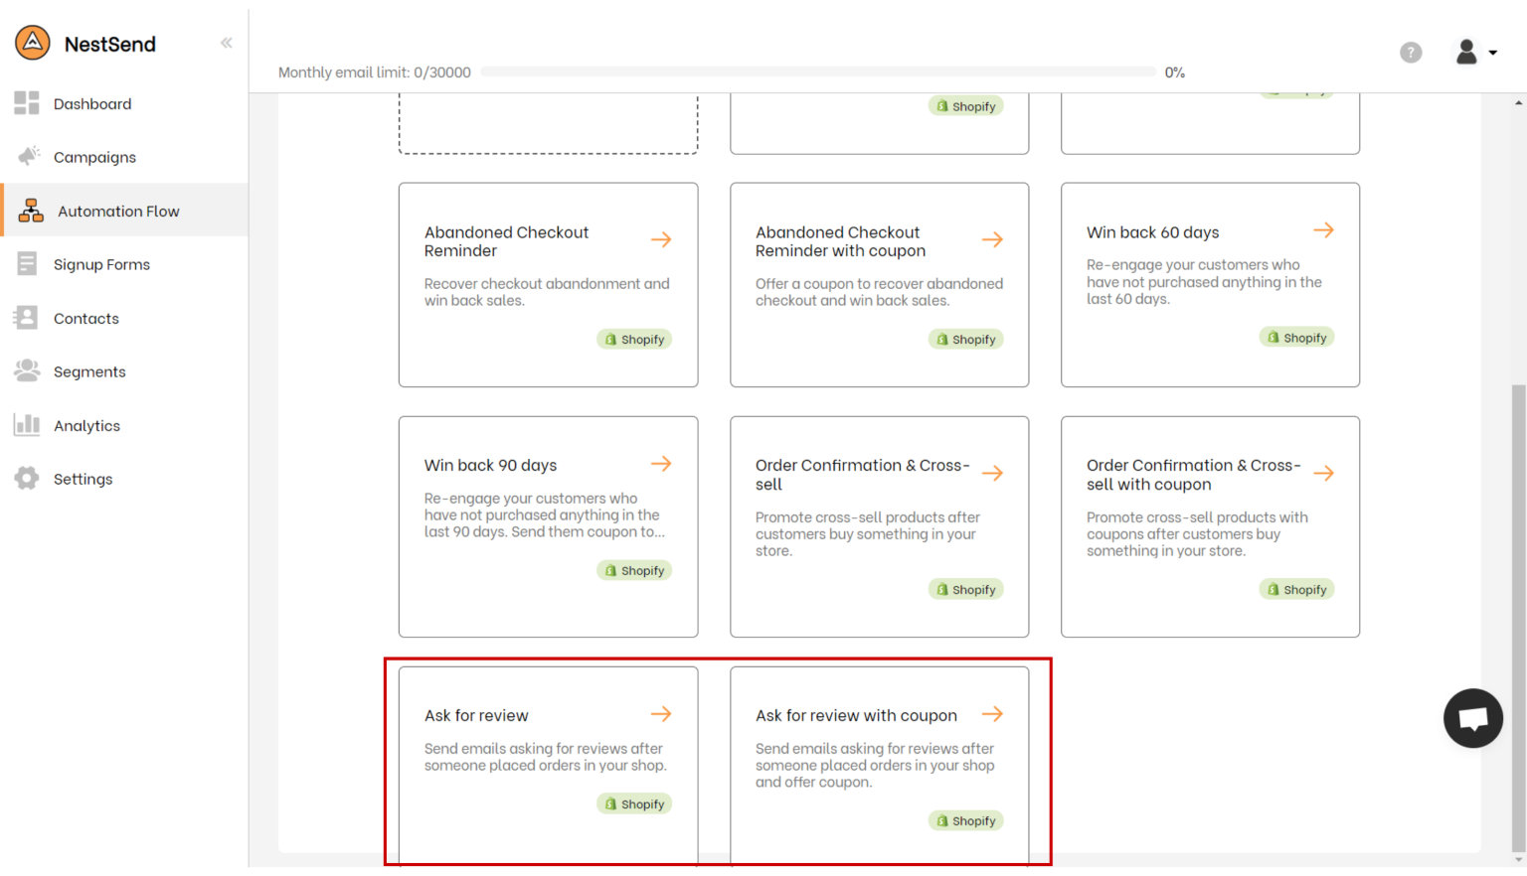Open the Dashboard sidebar icon
This screenshot has height=876, width=1527.
click(x=26, y=103)
